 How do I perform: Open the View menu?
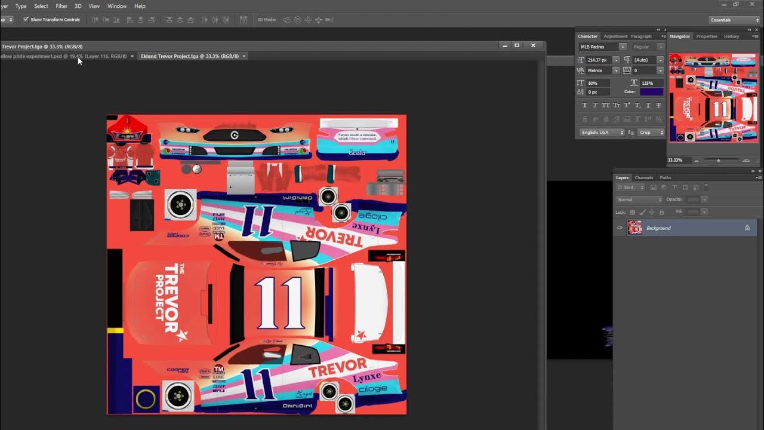coord(94,6)
